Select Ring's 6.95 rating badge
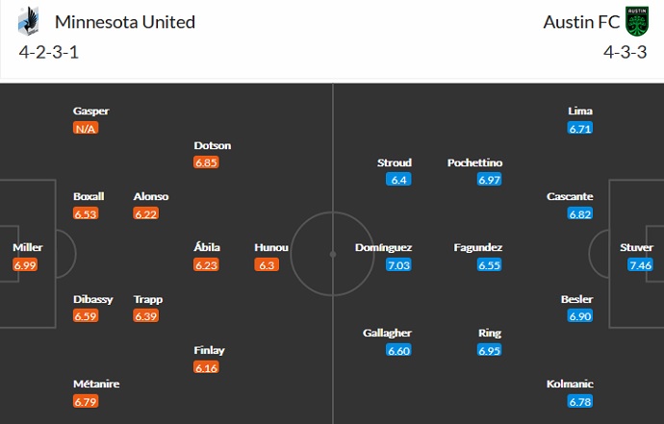Image resolution: width=664 pixels, height=424 pixels. tap(490, 350)
